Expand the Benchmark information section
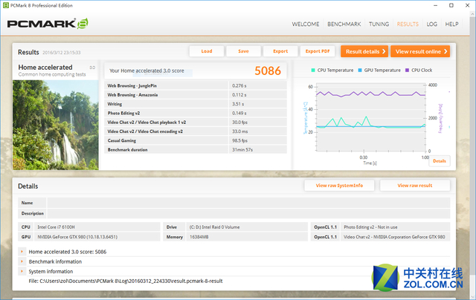This screenshot has width=476, height=300. (x=22, y=261)
